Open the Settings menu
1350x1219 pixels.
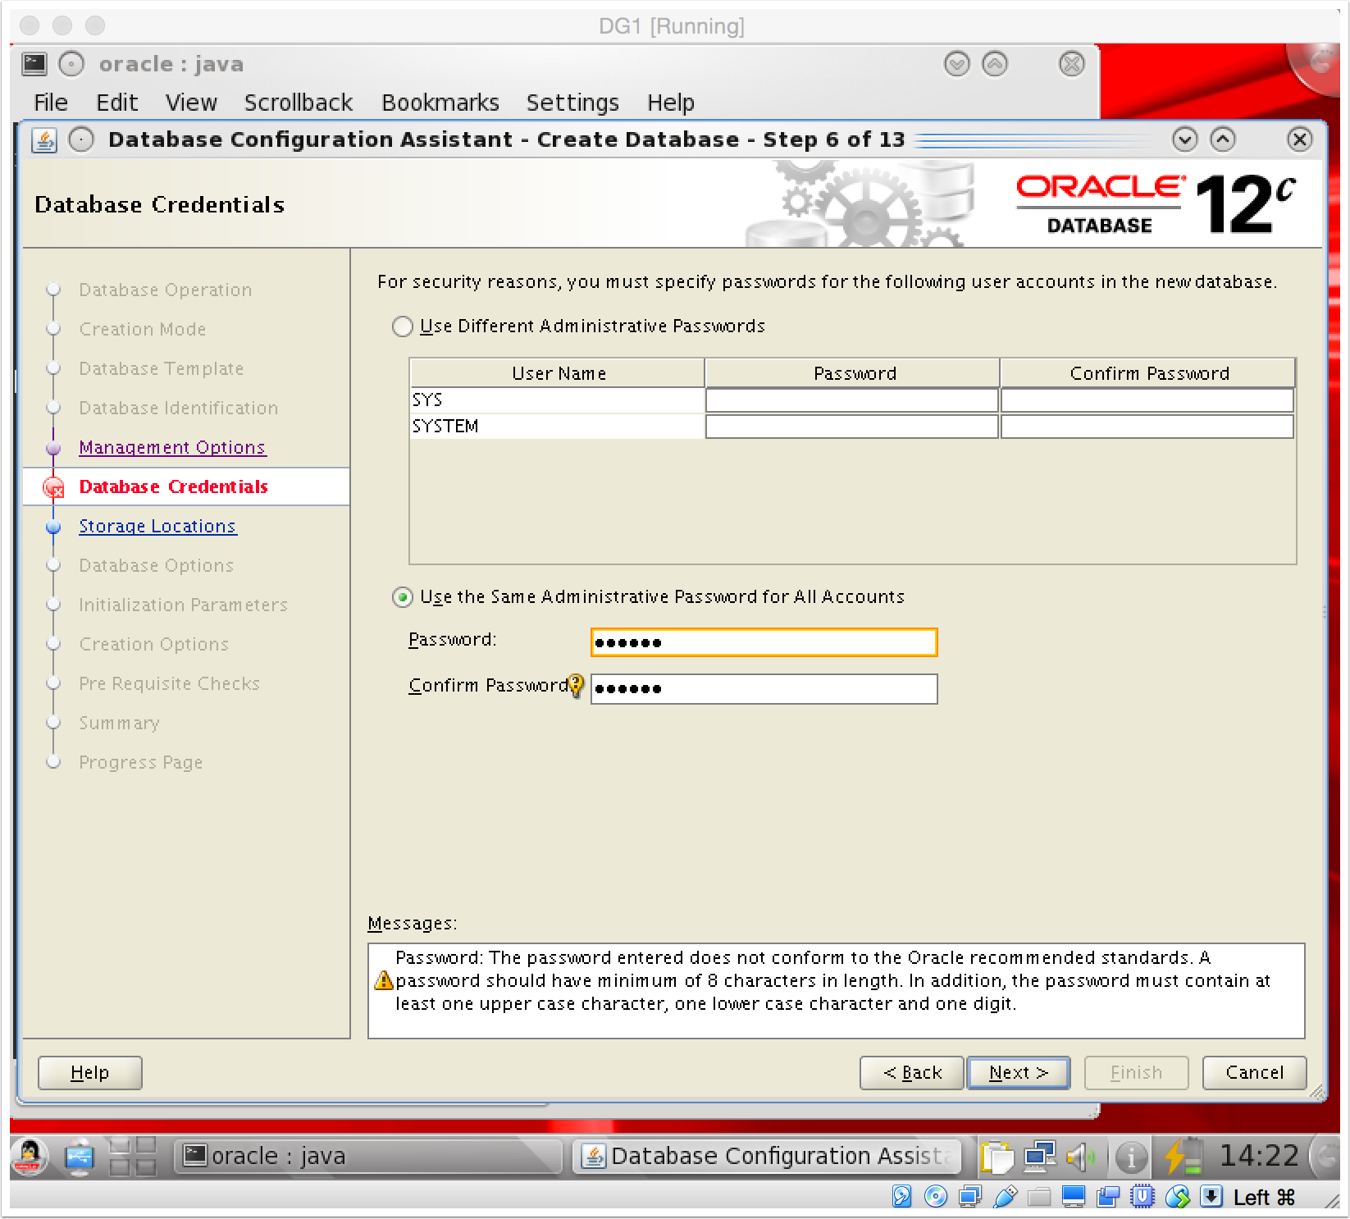572,103
